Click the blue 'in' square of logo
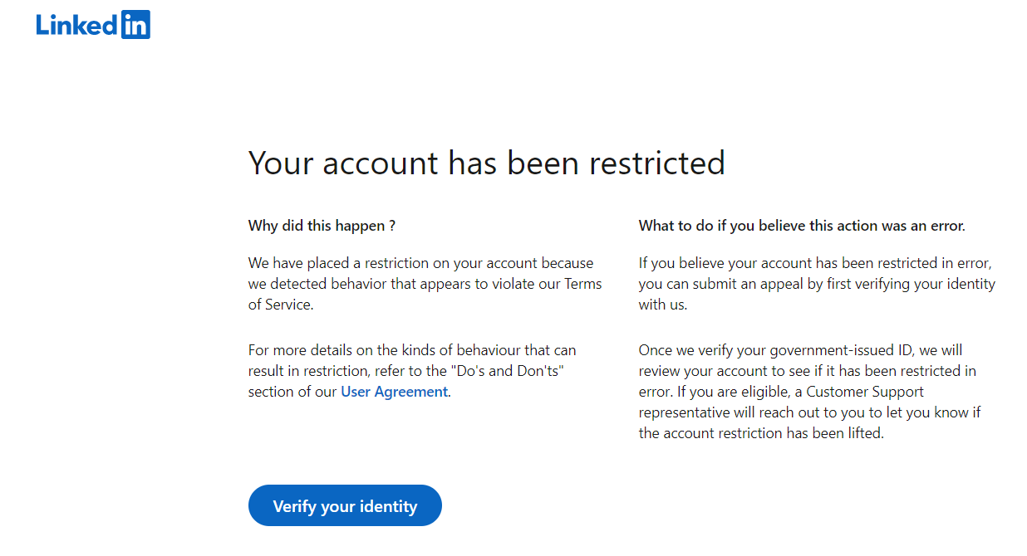Screen dimensions: 1027x556 (135, 25)
